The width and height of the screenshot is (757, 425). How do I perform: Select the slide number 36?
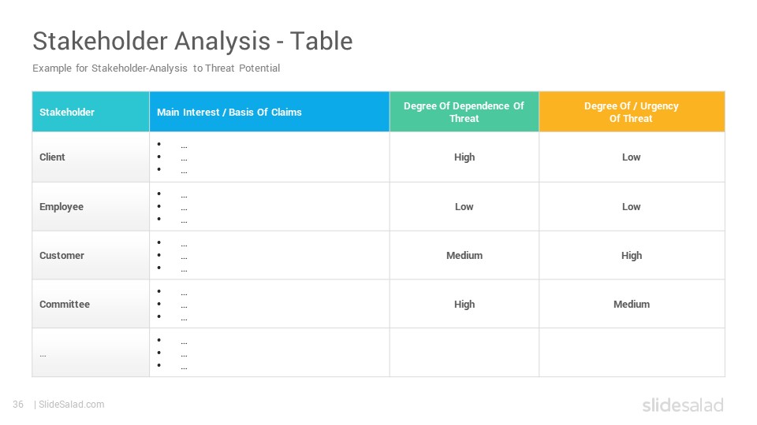click(18, 405)
